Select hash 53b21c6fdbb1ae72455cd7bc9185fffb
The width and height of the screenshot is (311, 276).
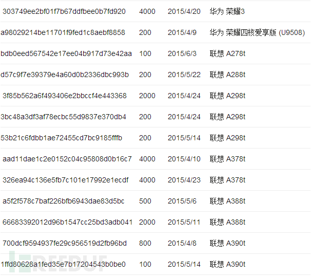click(x=61, y=138)
